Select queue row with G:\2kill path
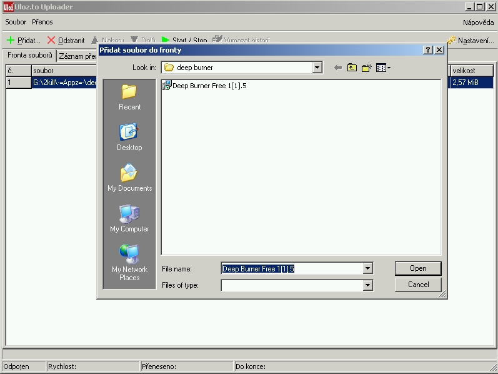The width and height of the screenshot is (498, 374). pyautogui.click(x=64, y=83)
